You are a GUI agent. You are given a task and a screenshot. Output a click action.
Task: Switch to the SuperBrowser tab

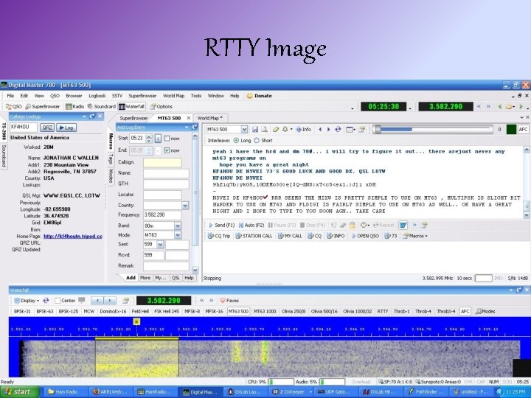[x=133, y=118]
